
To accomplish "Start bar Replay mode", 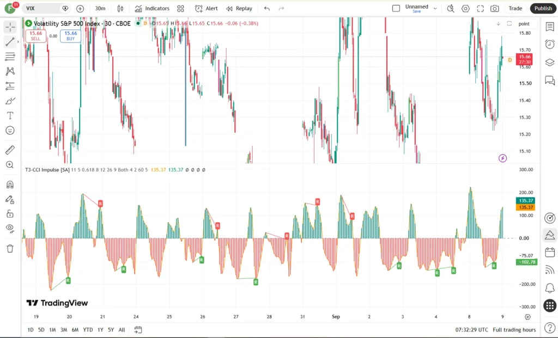I will tap(239, 9).
